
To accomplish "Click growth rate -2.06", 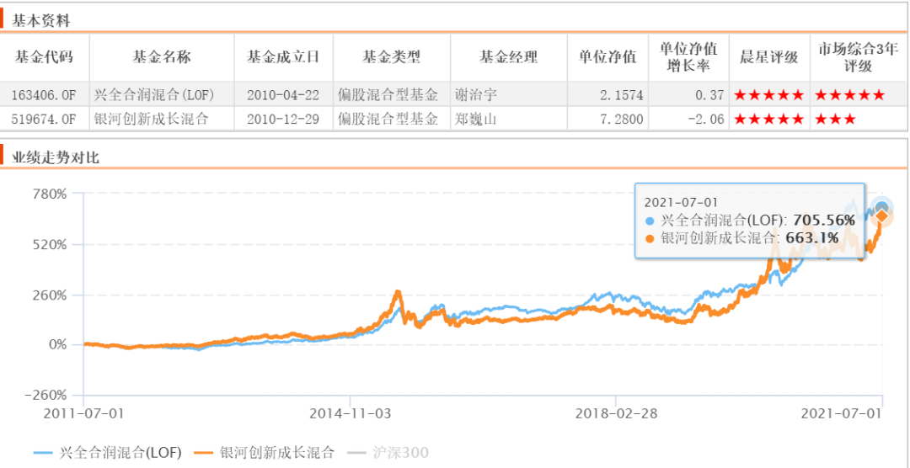I will 706,119.
